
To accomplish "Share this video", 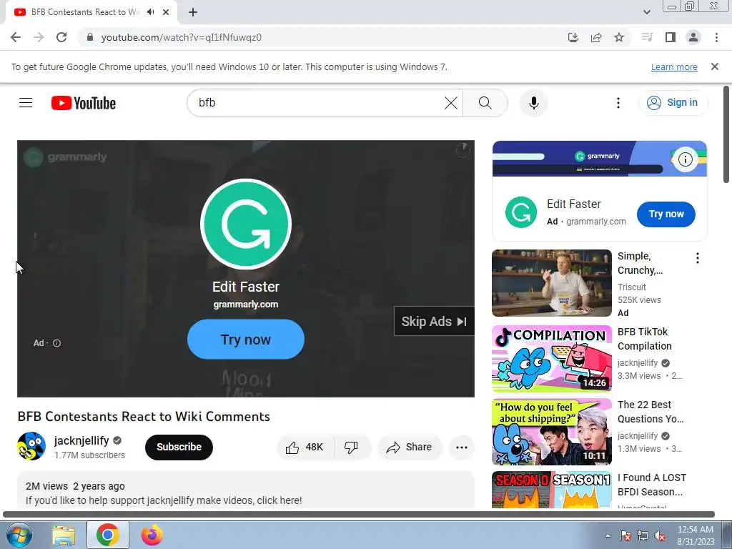I will tap(410, 447).
